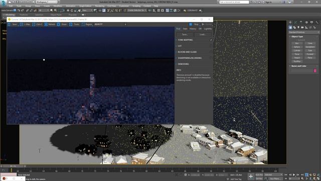This screenshot has height=181, width=321.
Task: Open the Rendering menu
Action: 100,6
